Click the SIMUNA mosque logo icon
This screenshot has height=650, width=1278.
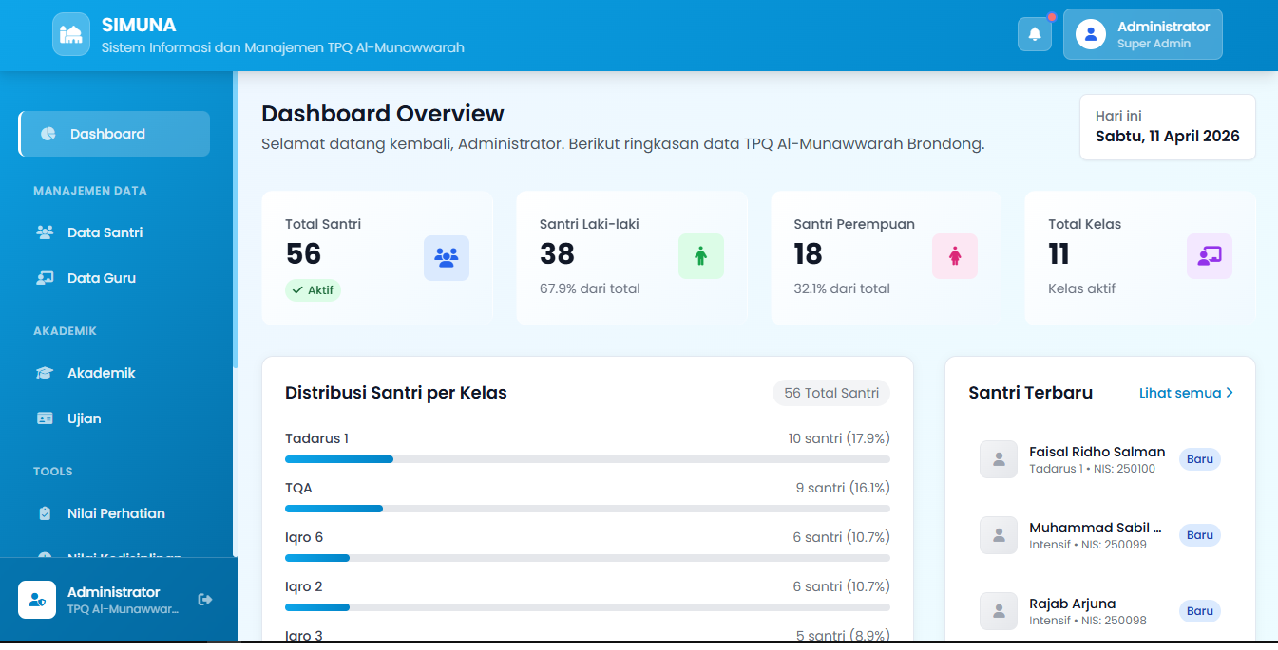tap(71, 34)
